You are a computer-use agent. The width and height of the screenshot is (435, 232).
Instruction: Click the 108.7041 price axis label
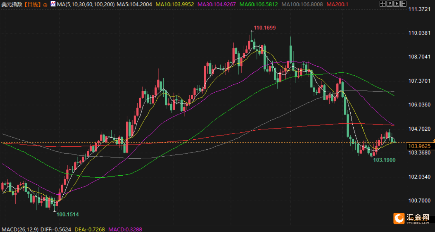pos(419,57)
